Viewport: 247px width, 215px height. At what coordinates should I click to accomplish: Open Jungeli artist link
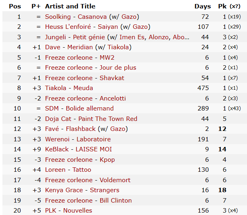(55, 37)
